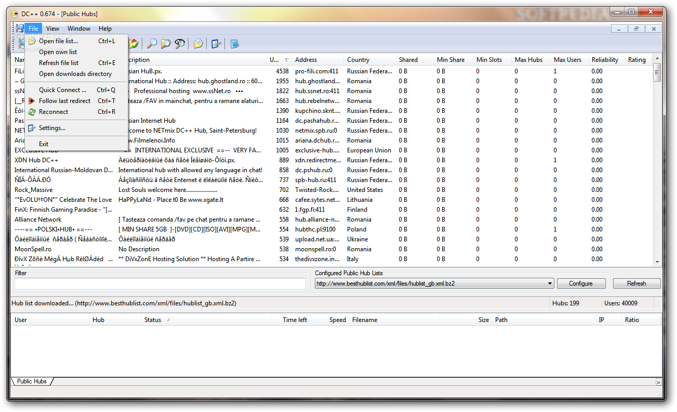Click the Hub list downloaded status message
Image resolution: width=677 pixels, height=412 pixels.
pyautogui.click(x=124, y=303)
